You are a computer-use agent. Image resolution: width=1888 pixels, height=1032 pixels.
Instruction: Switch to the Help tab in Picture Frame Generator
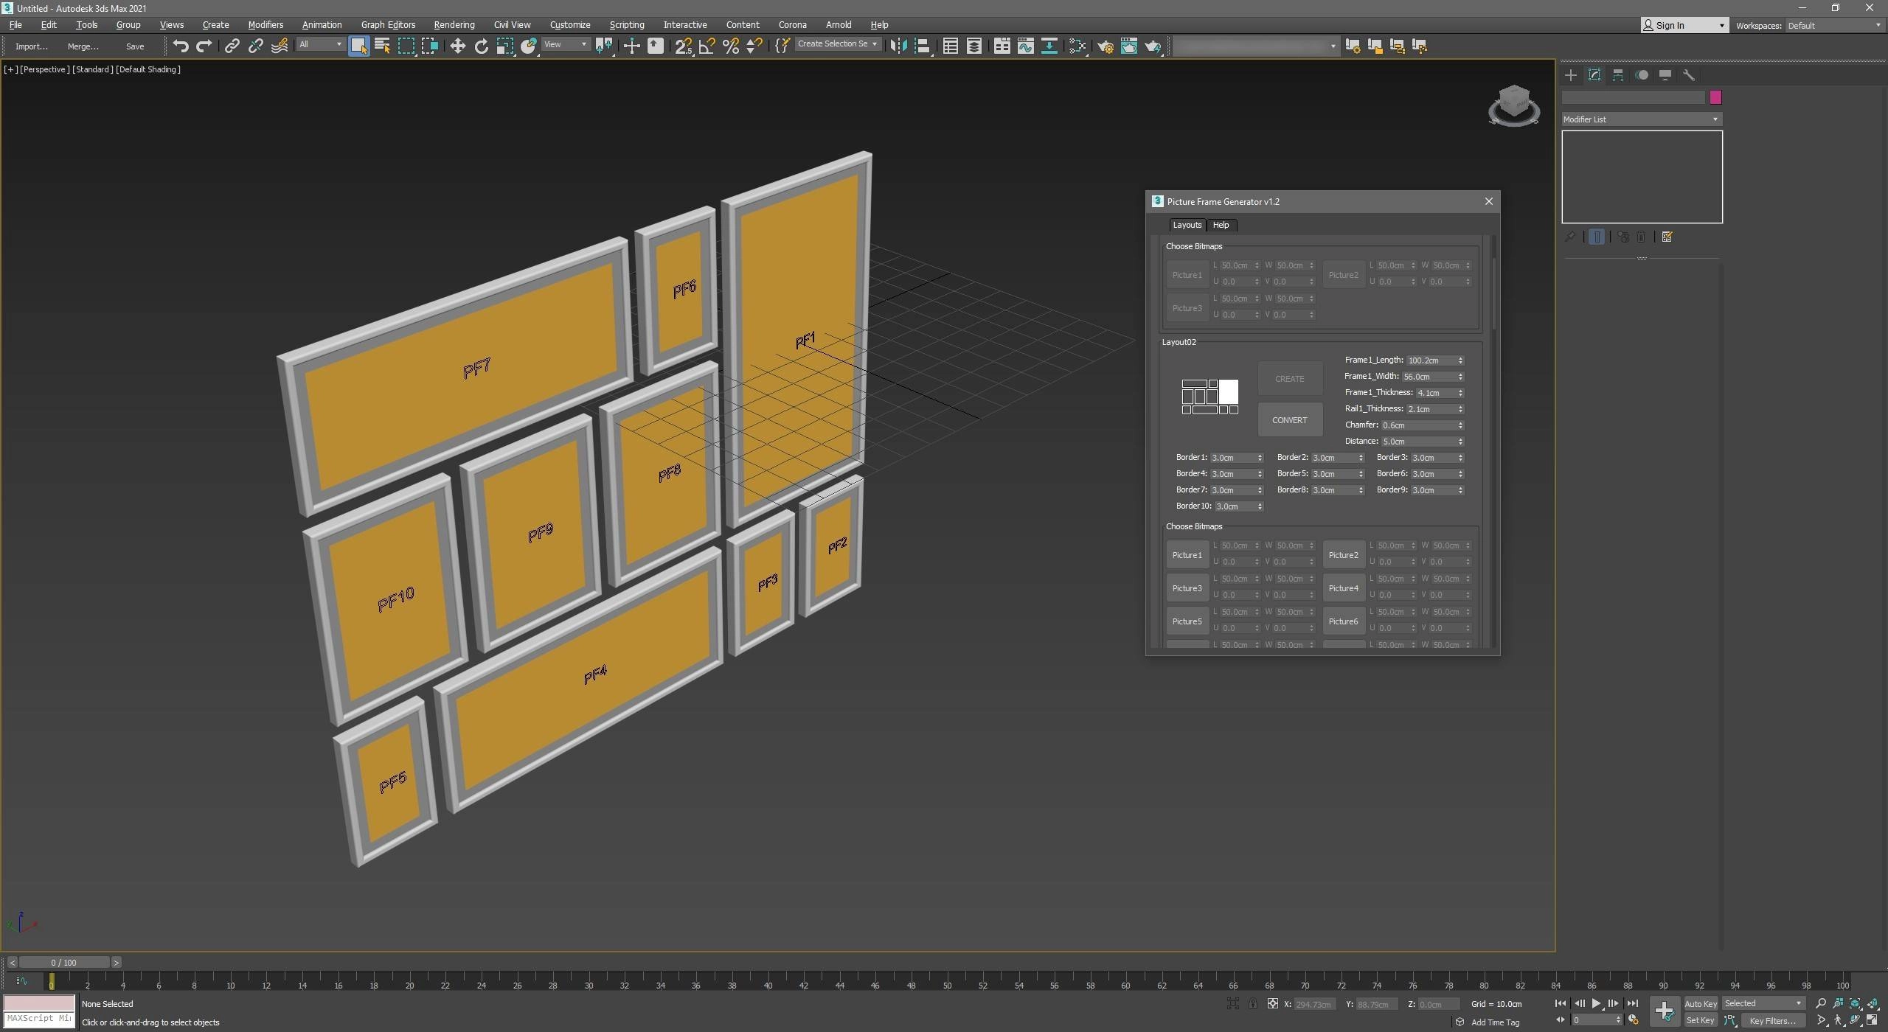1221,226
